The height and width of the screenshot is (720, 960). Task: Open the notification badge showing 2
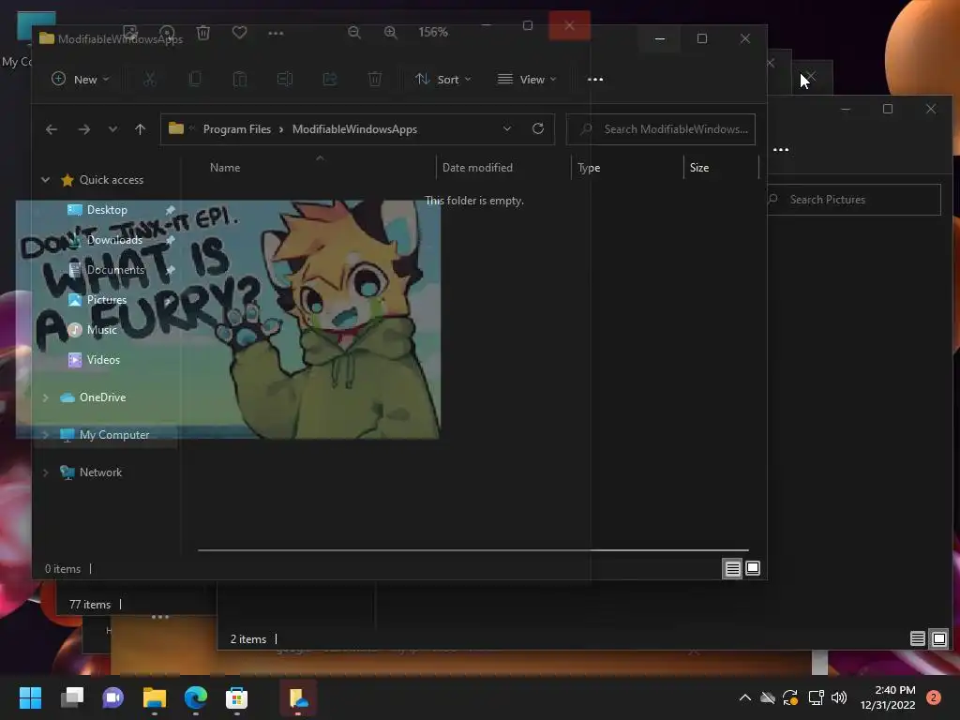pyautogui.click(x=934, y=697)
